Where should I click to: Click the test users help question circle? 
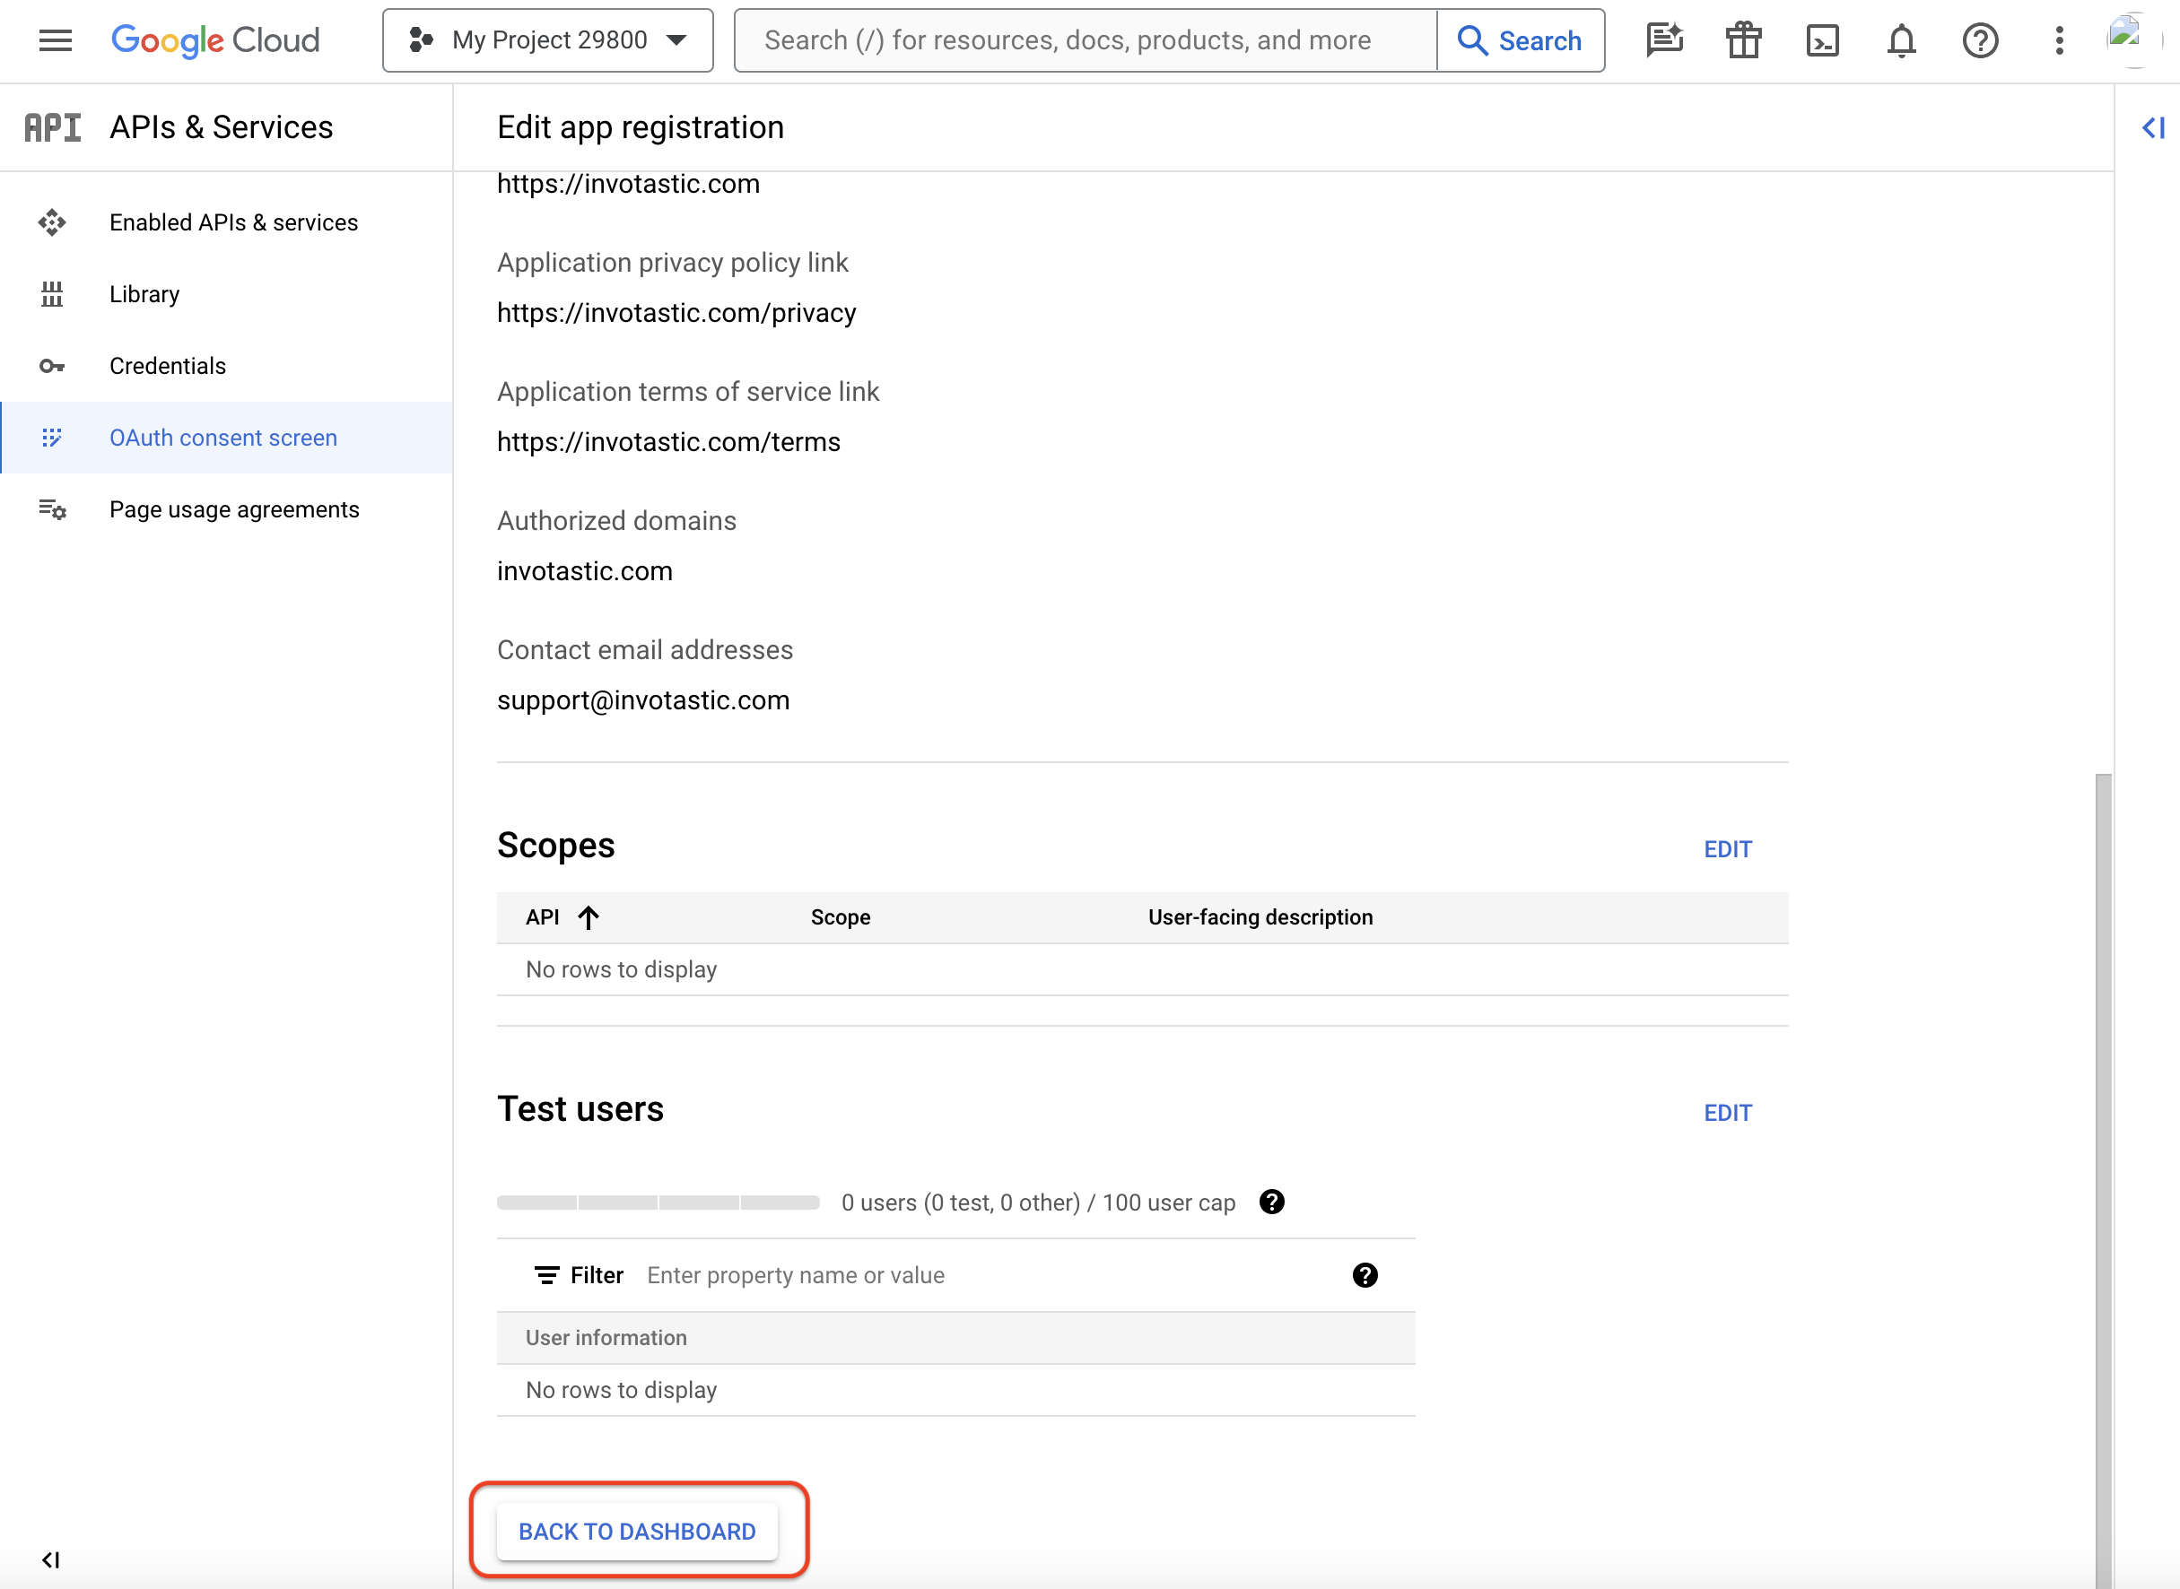pos(1273,1202)
